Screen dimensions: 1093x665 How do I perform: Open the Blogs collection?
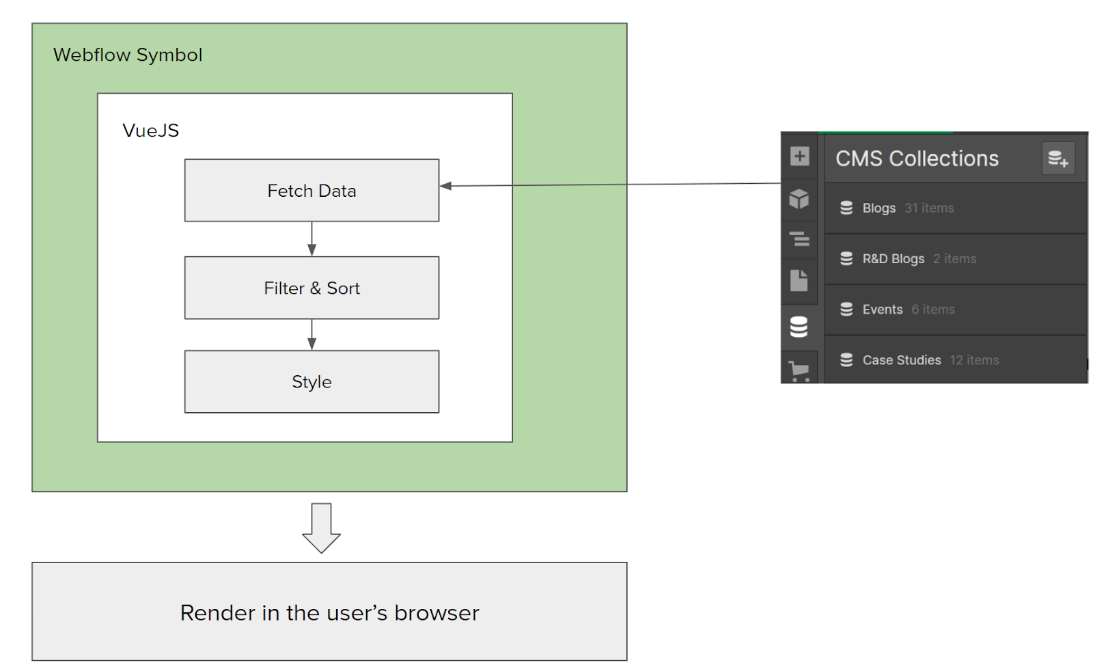point(879,208)
